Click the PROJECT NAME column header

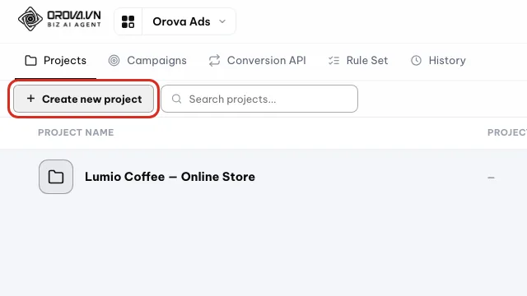pos(76,132)
